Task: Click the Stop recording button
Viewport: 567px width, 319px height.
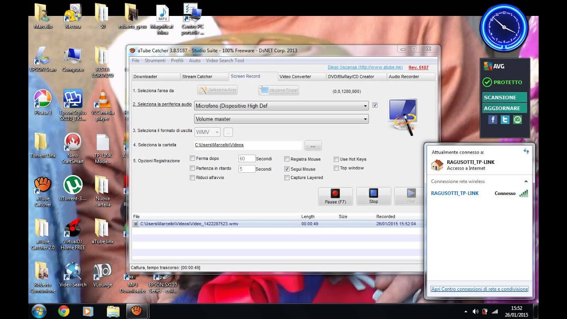Action: [x=373, y=196]
